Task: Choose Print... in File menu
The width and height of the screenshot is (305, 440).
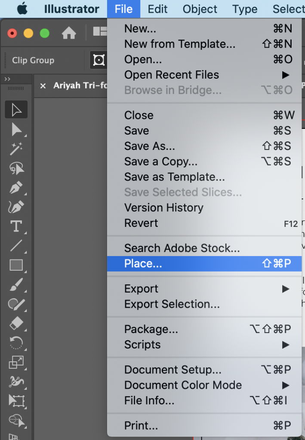Action: coord(204,425)
